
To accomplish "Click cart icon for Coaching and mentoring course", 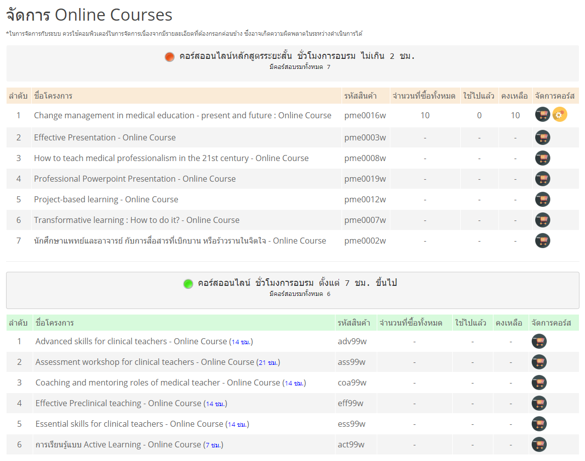I will click(539, 382).
